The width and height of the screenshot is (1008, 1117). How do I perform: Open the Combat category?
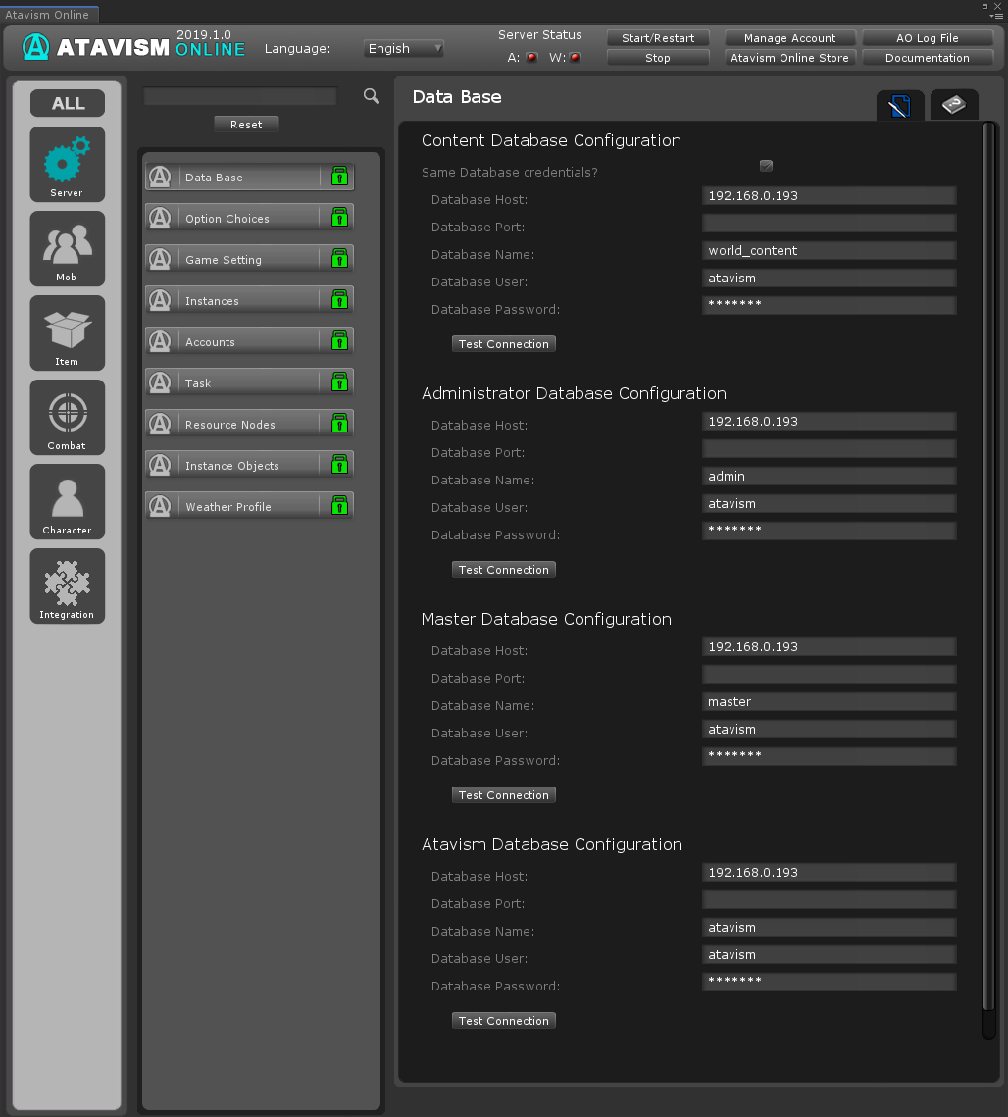(x=67, y=417)
